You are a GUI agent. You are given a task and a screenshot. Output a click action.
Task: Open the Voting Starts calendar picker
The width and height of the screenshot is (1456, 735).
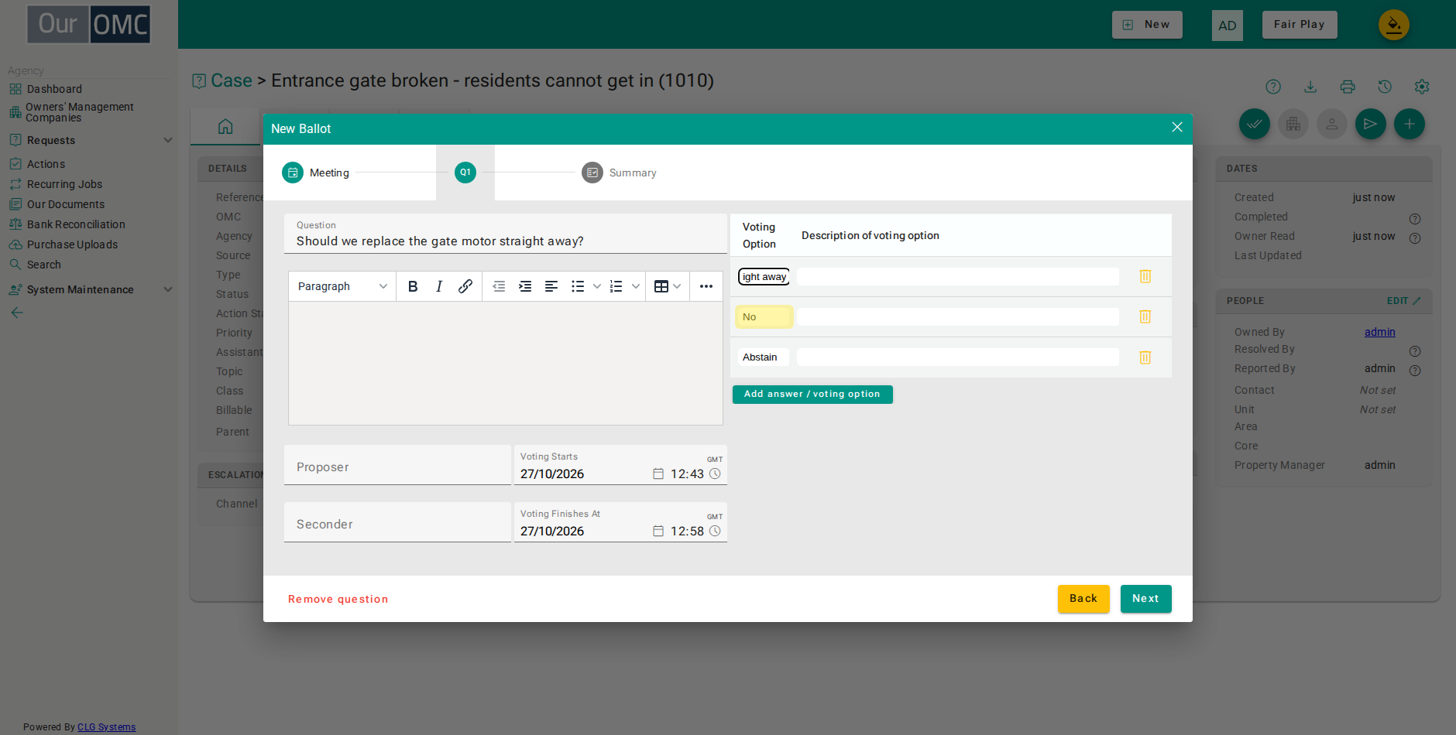coord(658,473)
